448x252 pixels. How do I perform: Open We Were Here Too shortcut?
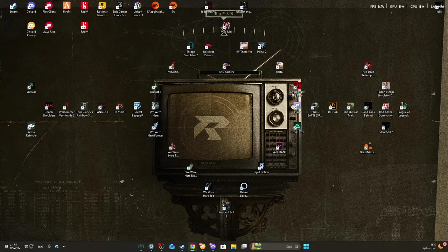209,190
